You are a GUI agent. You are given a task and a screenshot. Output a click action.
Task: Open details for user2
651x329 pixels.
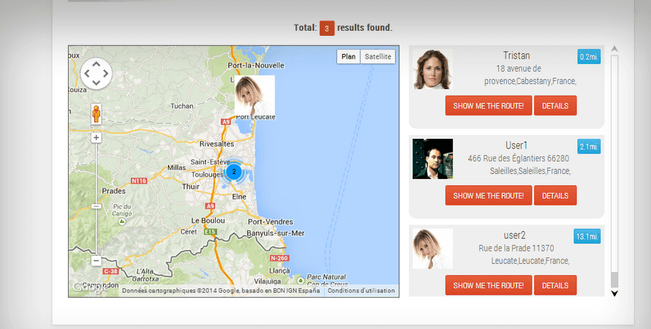[555, 285]
